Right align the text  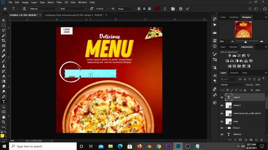point(149,9)
